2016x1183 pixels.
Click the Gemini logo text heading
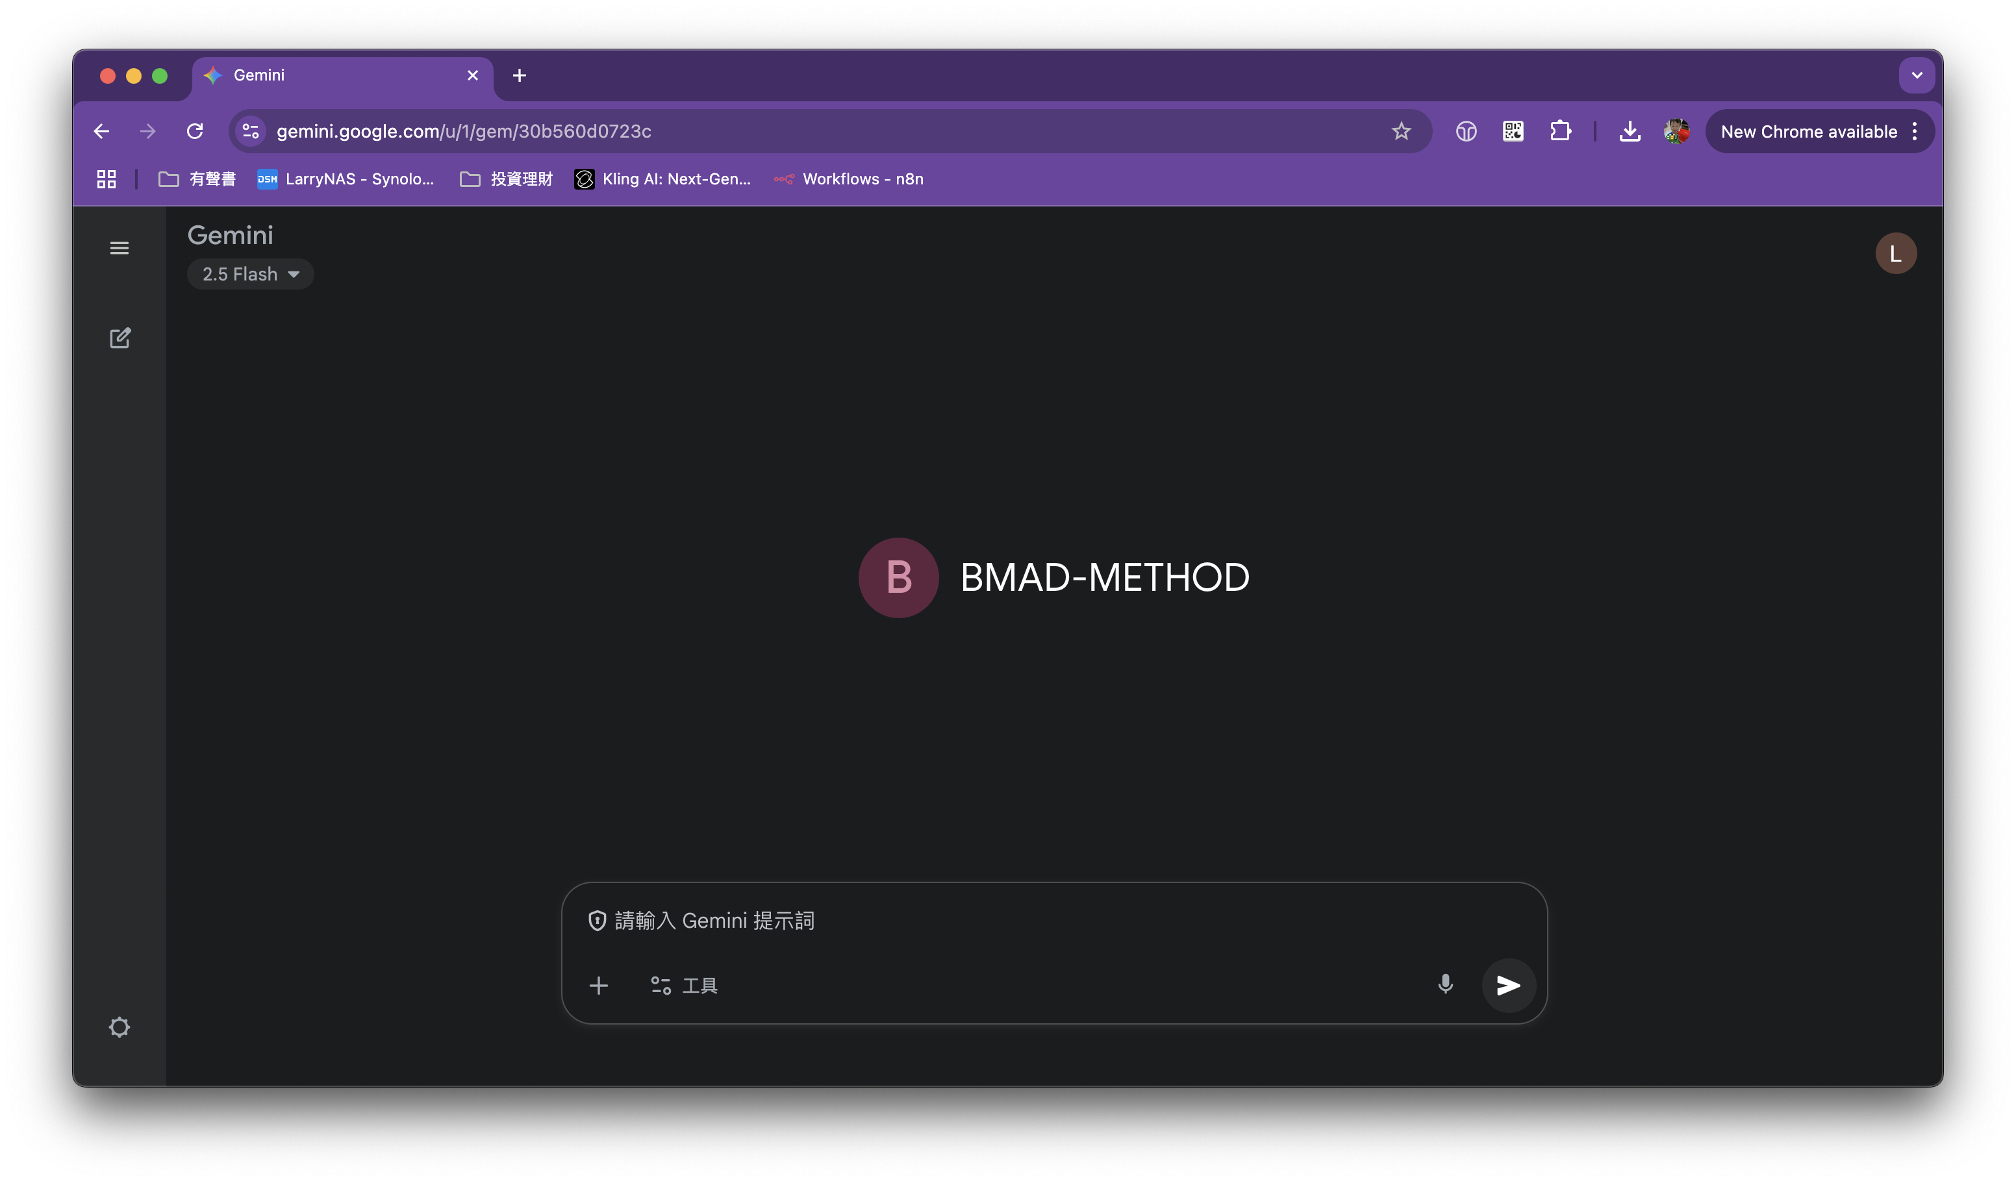[231, 235]
